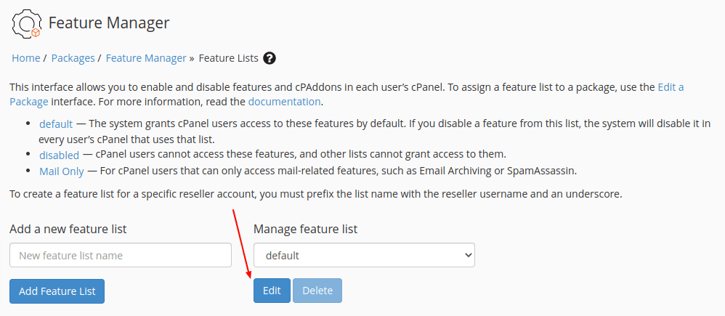Click the Add Feature List button
Image resolution: width=725 pixels, height=316 pixels.
click(x=57, y=291)
